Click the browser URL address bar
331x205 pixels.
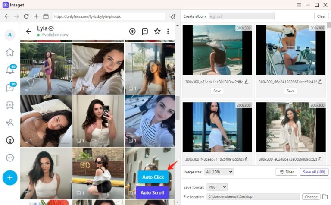109,16
